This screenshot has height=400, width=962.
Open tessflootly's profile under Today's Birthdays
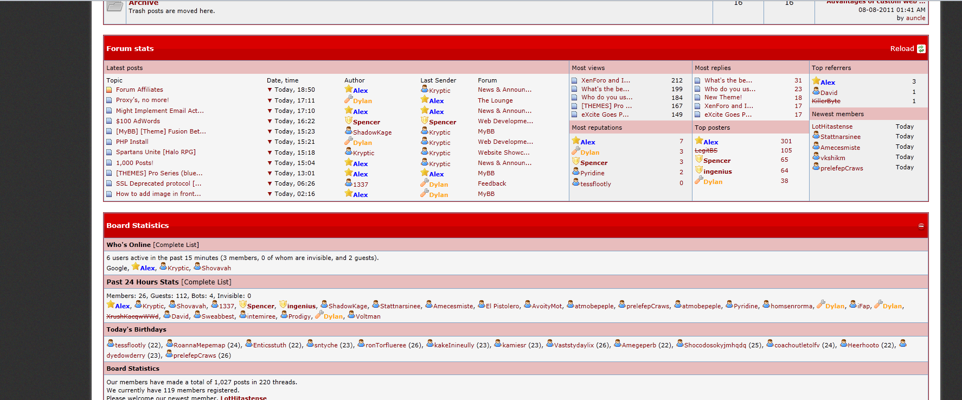coord(130,345)
